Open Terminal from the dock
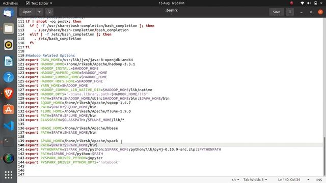Image resolution: width=326 pixels, height=183 pixels. (8, 142)
